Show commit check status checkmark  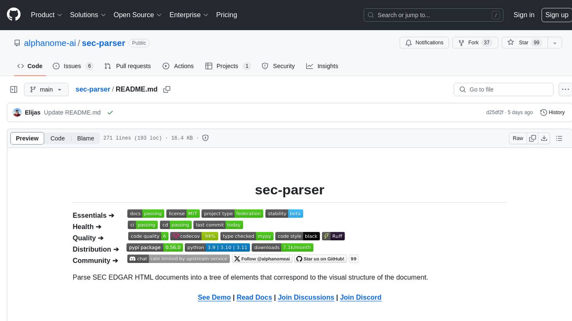[x=110, y=113]
